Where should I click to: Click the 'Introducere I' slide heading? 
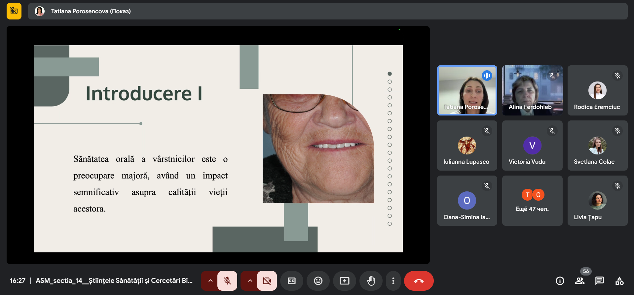[x=144, y=93]
